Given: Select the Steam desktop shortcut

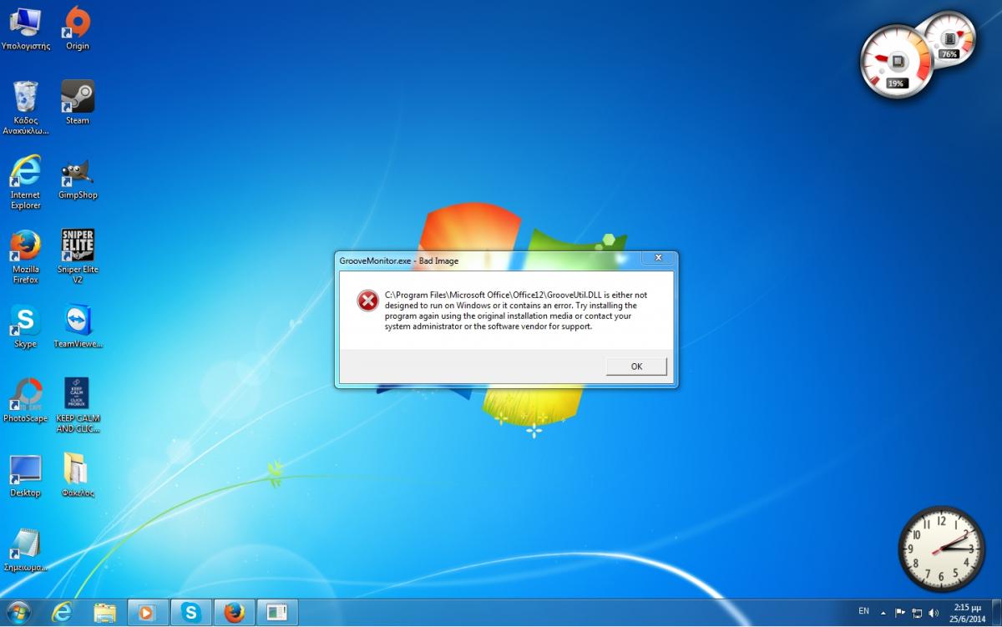Looking at the screenshot, I should [78, 103].
